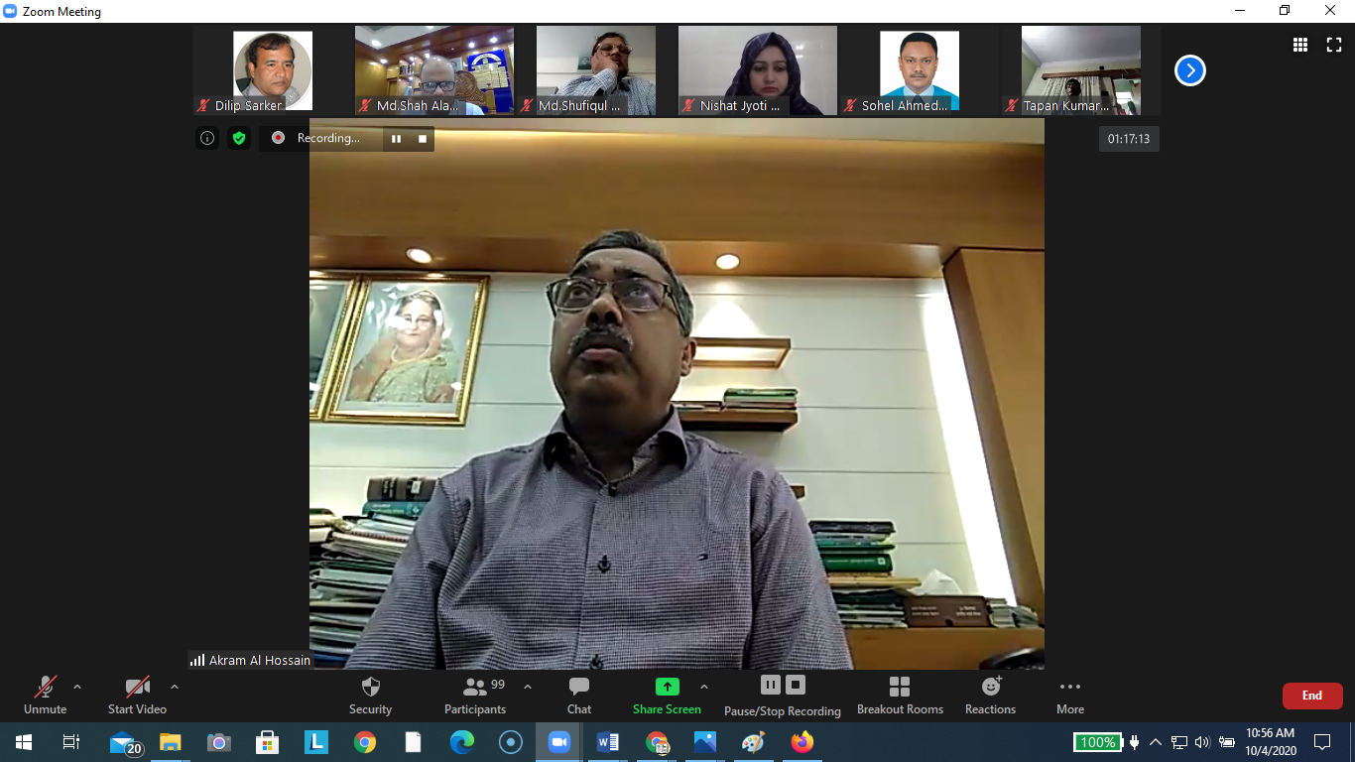Viewport: 1355px width, 762px height.
Task: Open Microsoft Edge from the taskbar
Action: pos(462,742)
